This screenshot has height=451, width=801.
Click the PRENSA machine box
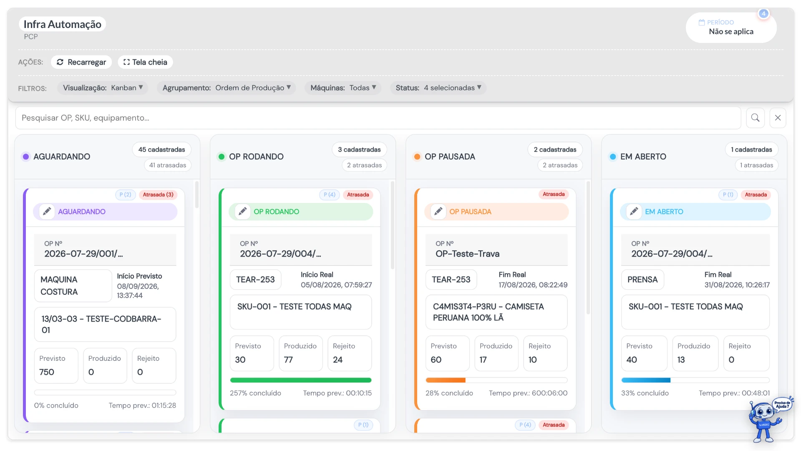(x=642, y=280)
